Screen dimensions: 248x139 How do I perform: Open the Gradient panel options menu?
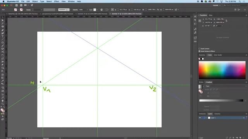point(246,82)
